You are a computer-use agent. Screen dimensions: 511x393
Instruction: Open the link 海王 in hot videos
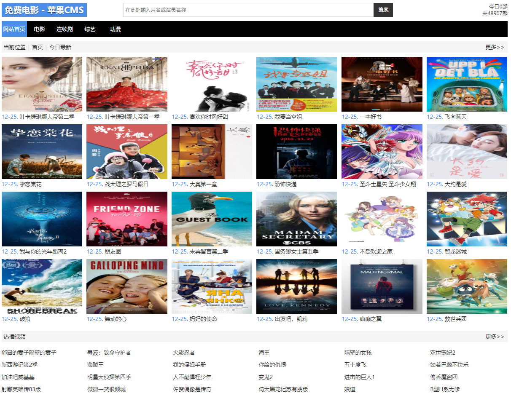tap(264, 353)
